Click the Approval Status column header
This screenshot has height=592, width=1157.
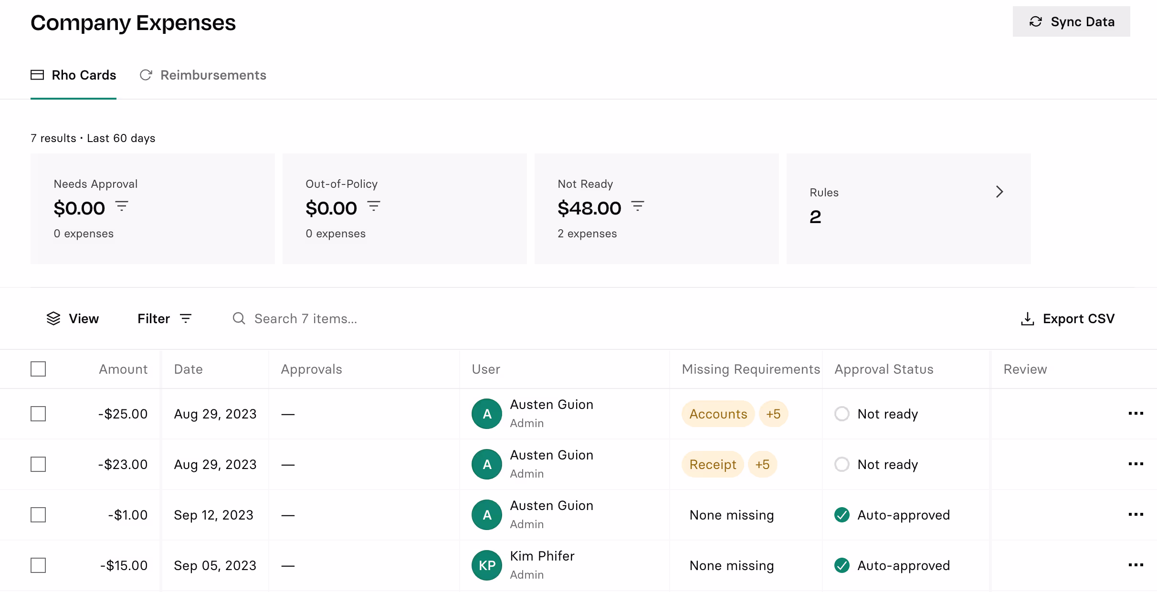884,369
